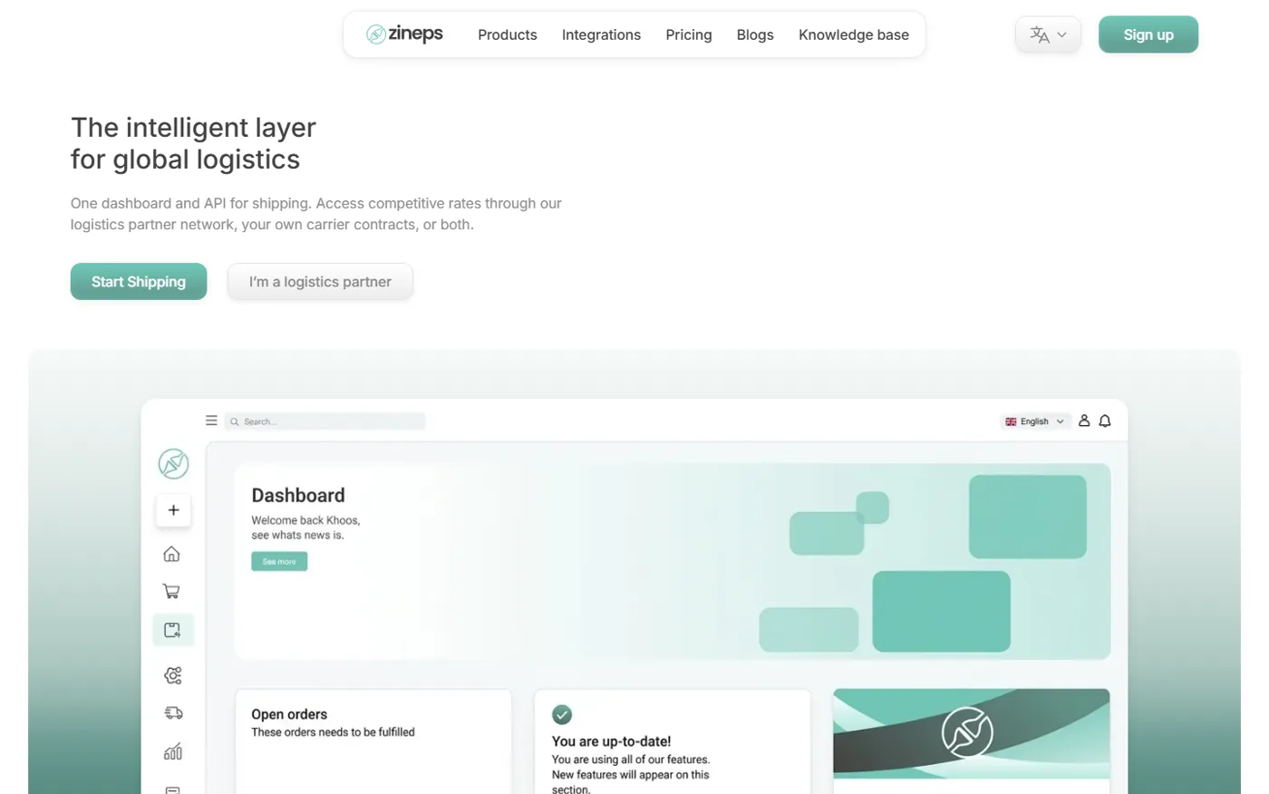Select "I'm a logistics partner" button

tap(320, 282)
